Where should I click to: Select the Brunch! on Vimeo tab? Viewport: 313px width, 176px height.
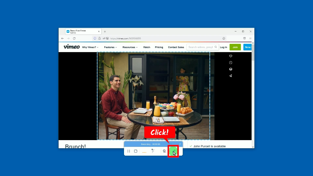point(83,31)
